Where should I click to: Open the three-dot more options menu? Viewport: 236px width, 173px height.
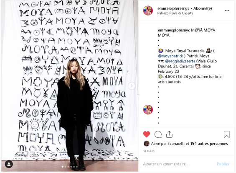pyautogui.click(x=227, y=10)
